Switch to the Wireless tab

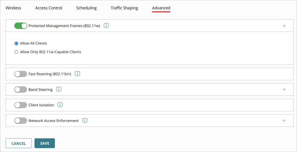tap(13, 8)
